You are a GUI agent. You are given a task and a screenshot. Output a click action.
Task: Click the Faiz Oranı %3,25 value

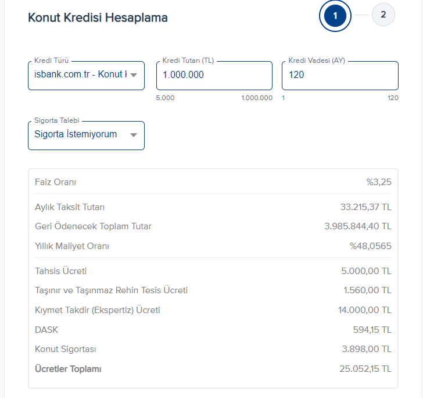tap(379, 182)
